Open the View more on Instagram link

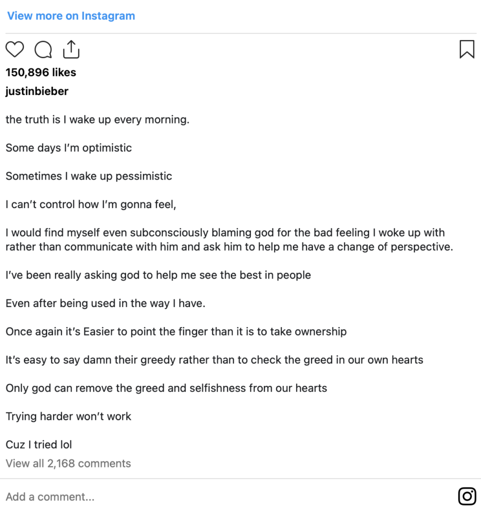71,15
